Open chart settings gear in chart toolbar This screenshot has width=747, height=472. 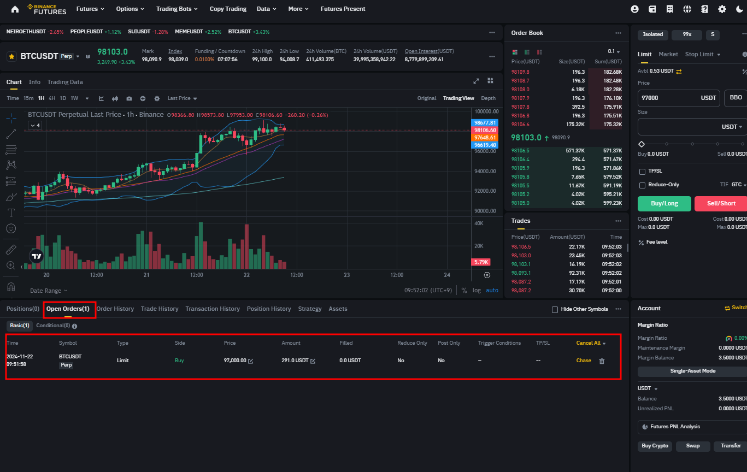pos(157,98)
